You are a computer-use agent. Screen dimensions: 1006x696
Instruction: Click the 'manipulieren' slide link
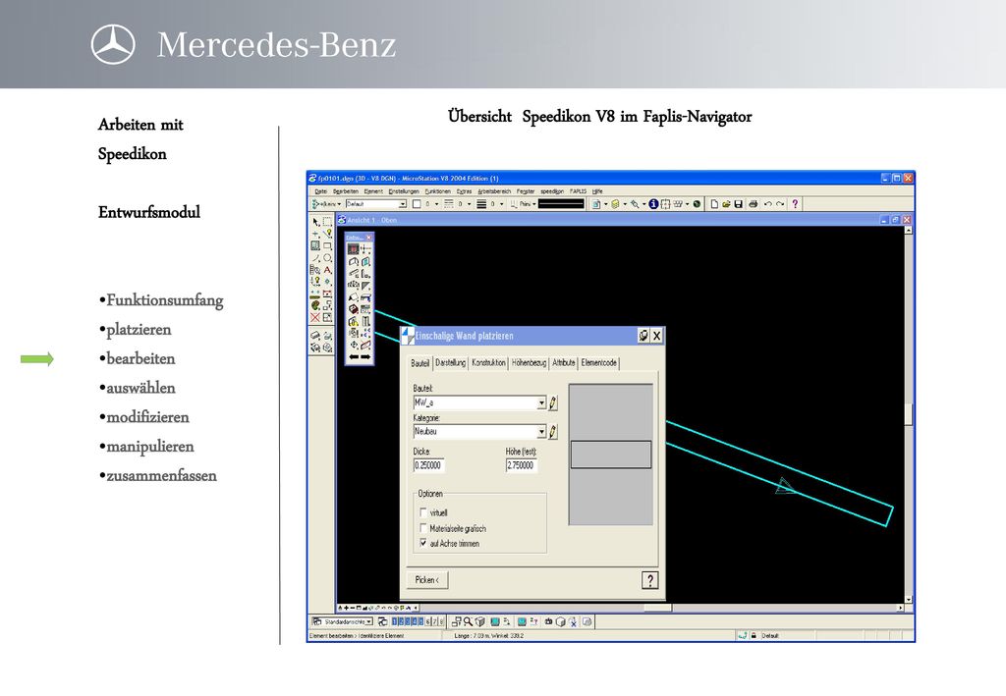point(150,447)
